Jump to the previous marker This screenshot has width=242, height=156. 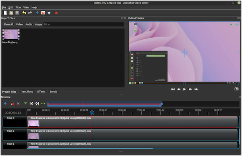pyautogui.click(x=31, y=103)
